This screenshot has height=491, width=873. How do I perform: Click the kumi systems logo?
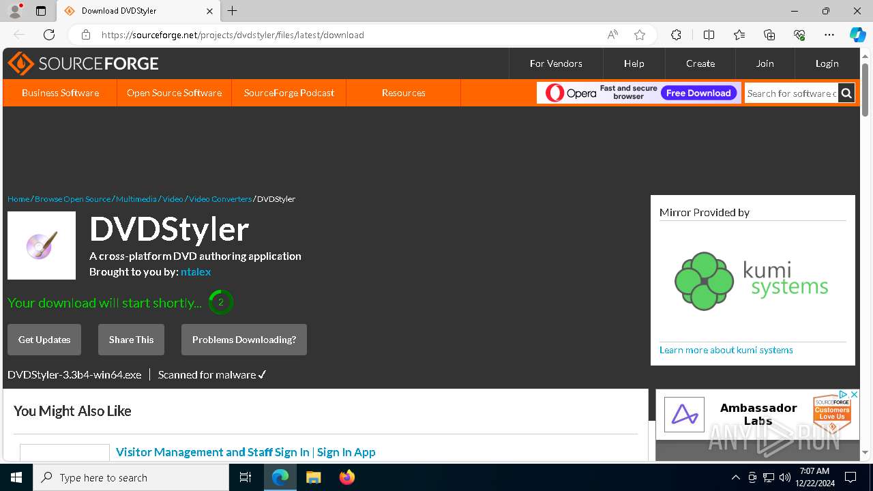(x=752, y=280)
